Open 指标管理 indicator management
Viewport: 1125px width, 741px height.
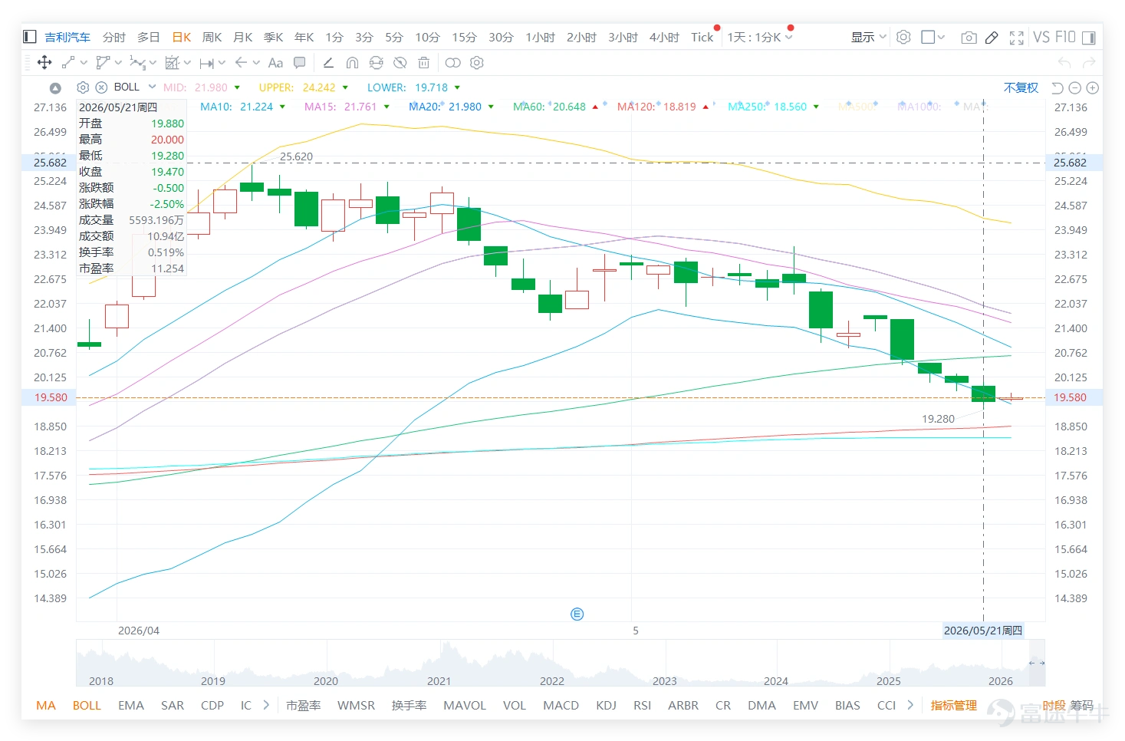click(x=953, y=705)
